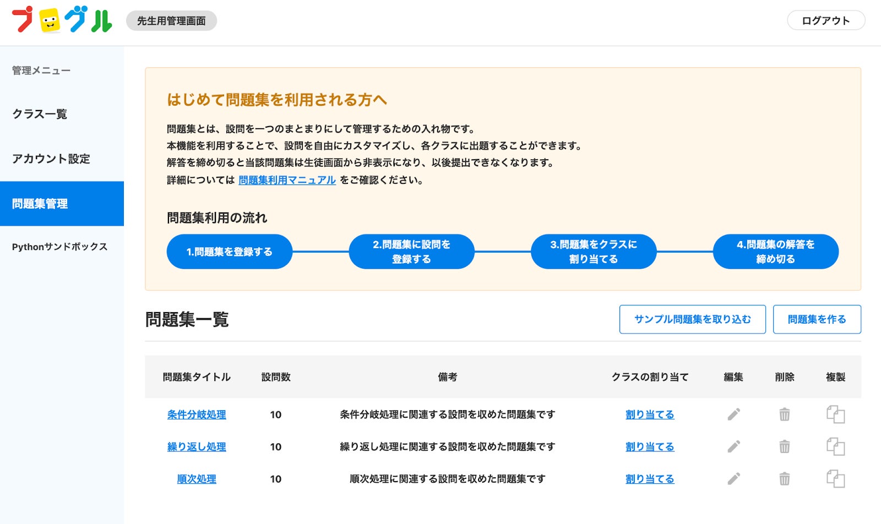The height and width of the screenshot is (524, 881).
Task: Open アカウント設定 in the sidebar
Action: (x=62, y=159)
